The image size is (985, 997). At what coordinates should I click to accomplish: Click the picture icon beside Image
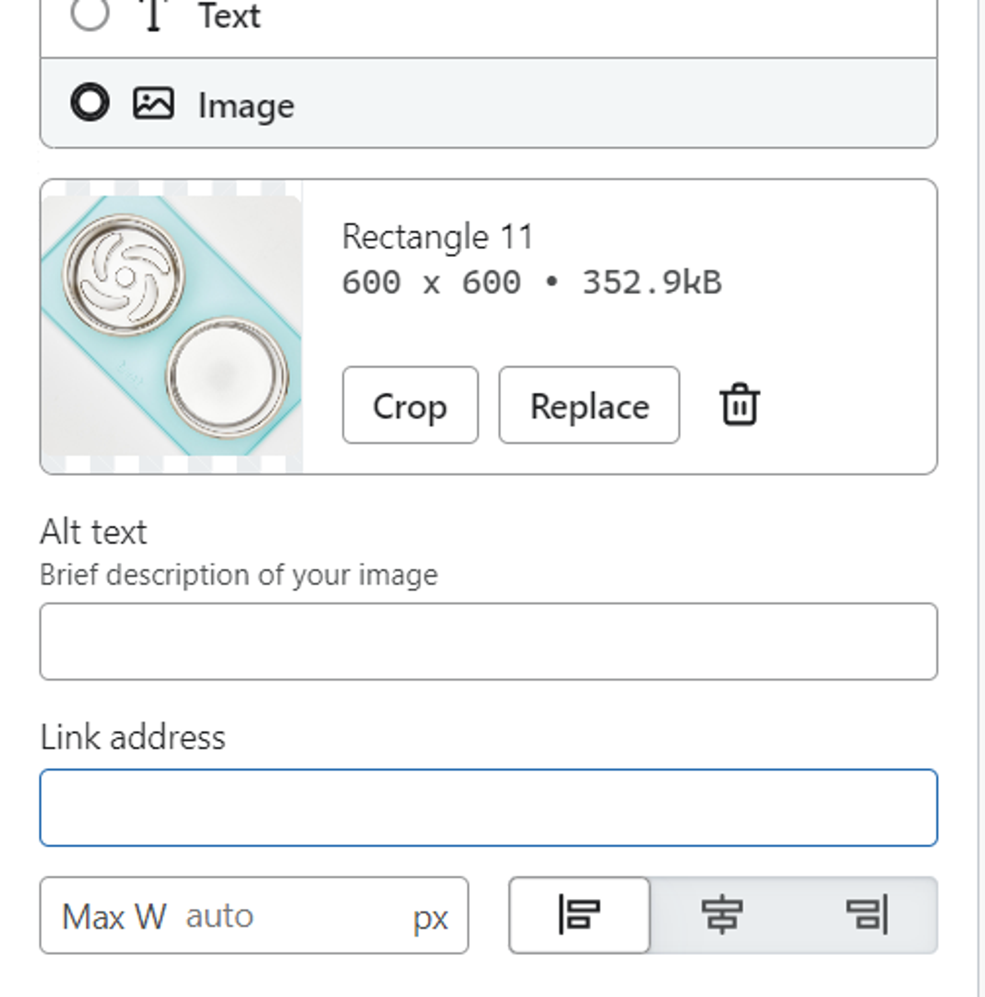pyautogui.click(x=153, y=104)
